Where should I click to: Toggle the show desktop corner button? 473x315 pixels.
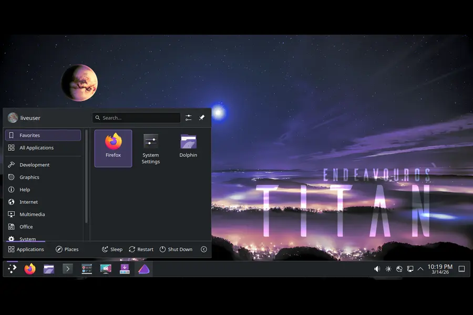462,269
